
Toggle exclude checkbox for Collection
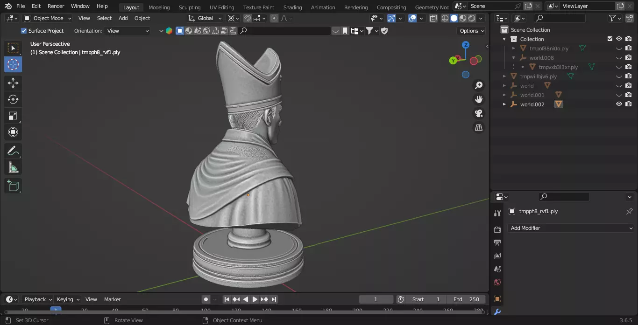click(x=610, y=39)
